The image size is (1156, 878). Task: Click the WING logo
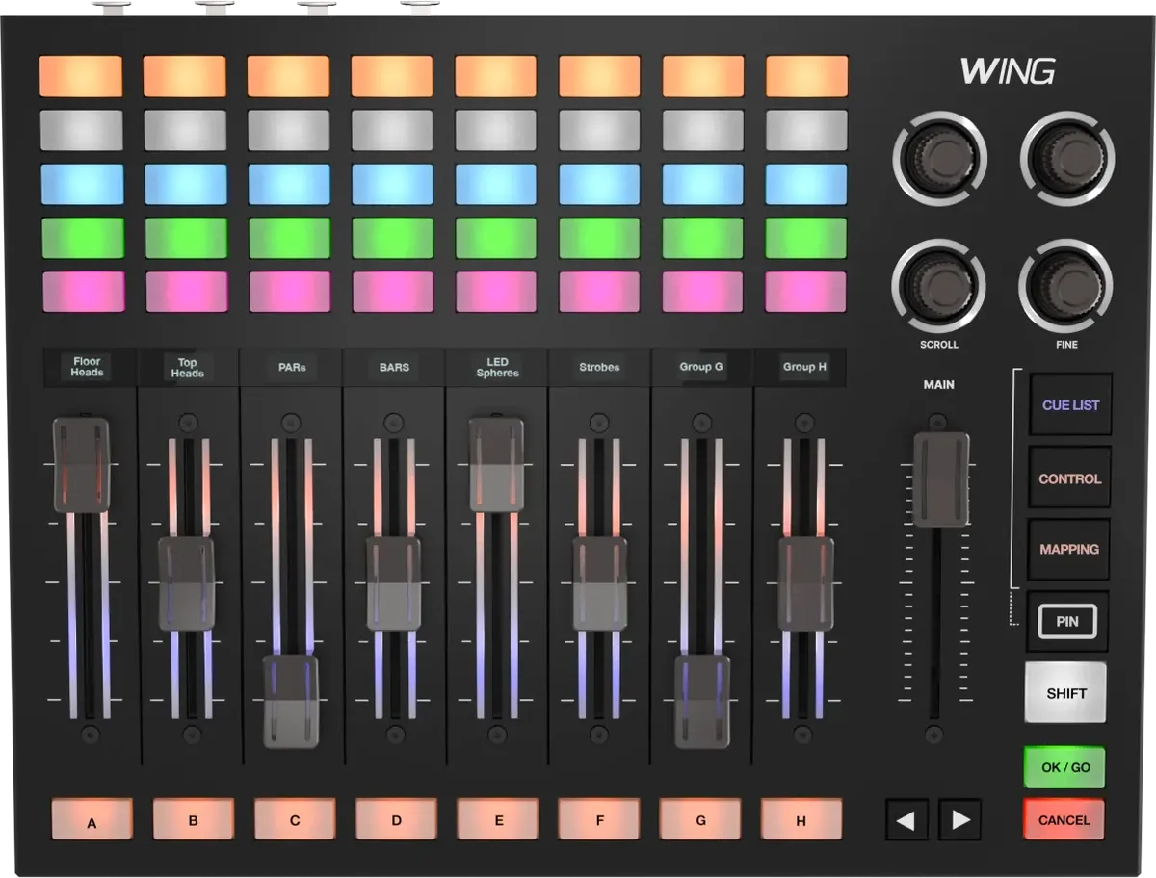(x=1007, y=71)
